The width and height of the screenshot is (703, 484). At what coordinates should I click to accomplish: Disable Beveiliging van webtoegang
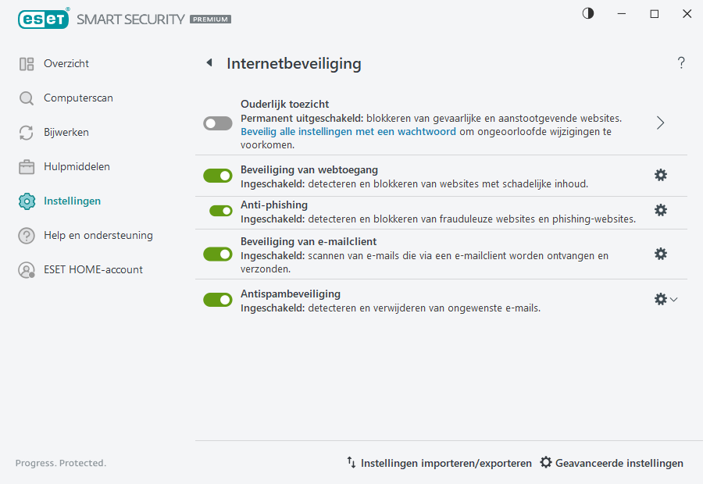pyautogui.click(x=217, y=175)
